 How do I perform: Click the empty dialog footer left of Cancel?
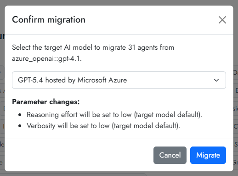tap(79, 155)
